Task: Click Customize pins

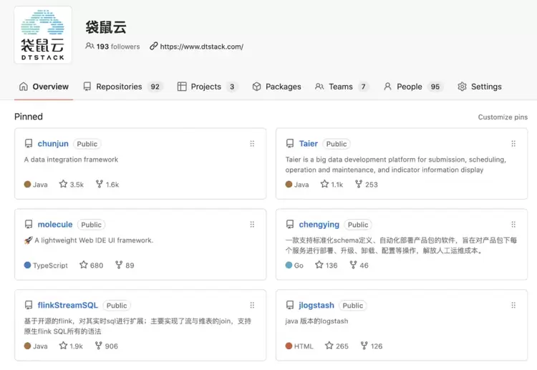Action: [503, 117]
